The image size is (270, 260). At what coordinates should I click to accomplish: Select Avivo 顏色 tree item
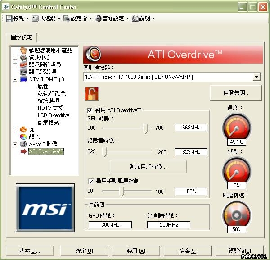pos(52,93)
